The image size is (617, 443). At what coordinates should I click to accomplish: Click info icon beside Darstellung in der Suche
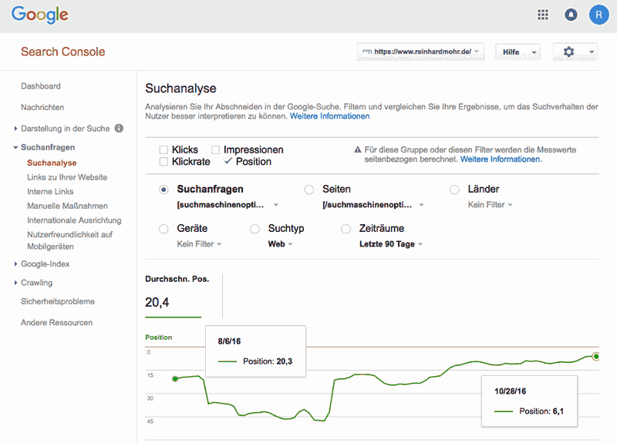pos(119,129)
